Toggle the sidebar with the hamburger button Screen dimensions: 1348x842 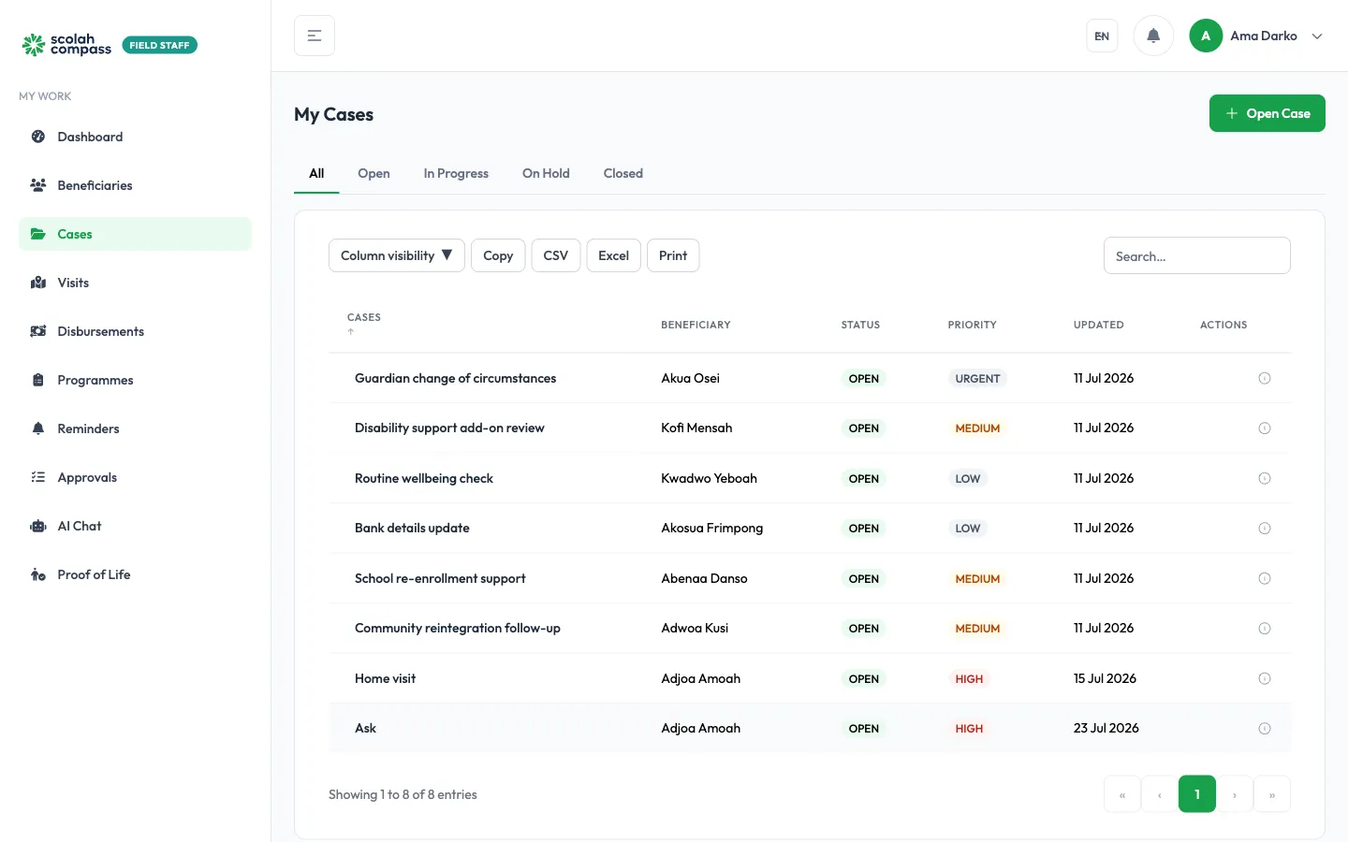(315, 36)
